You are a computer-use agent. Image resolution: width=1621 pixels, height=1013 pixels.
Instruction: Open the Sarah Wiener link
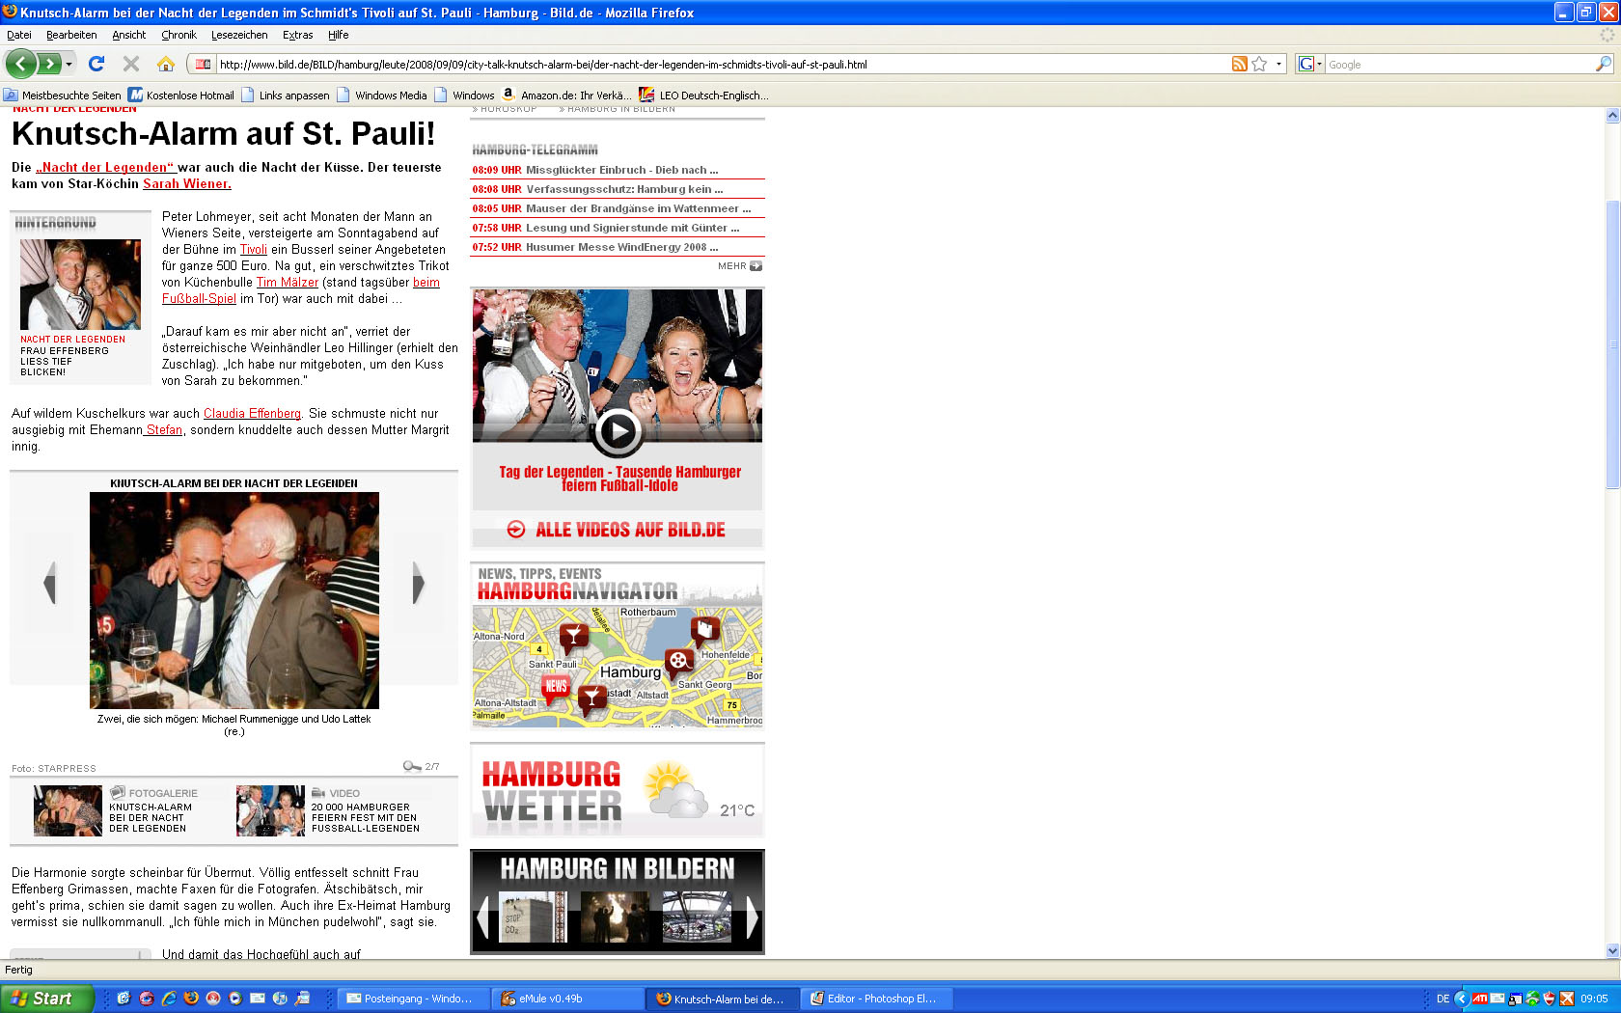tap(187, 183)
